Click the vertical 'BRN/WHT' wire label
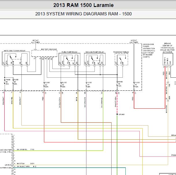Image resolution: width=176 pixels, height=175 pixels. [x=20, y=101]
